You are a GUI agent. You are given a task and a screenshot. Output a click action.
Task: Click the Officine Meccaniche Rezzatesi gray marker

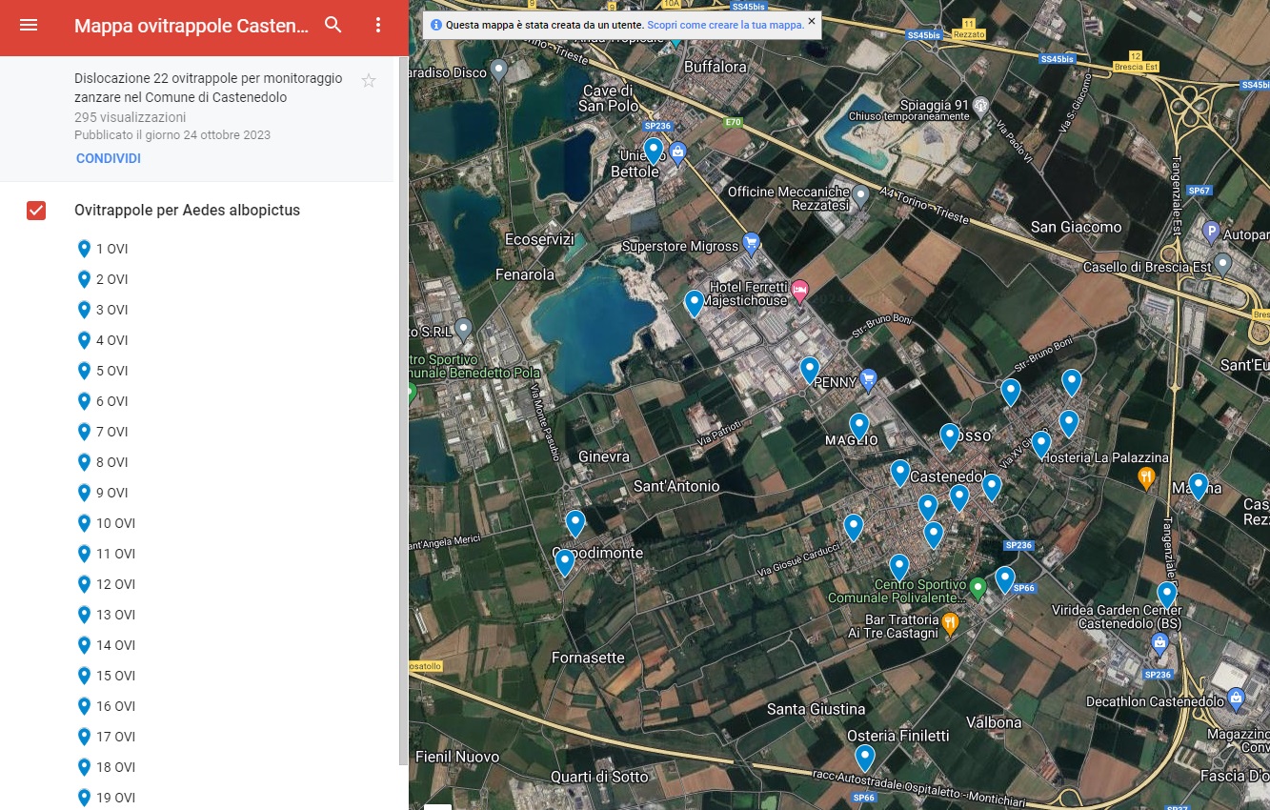(860, 196)
